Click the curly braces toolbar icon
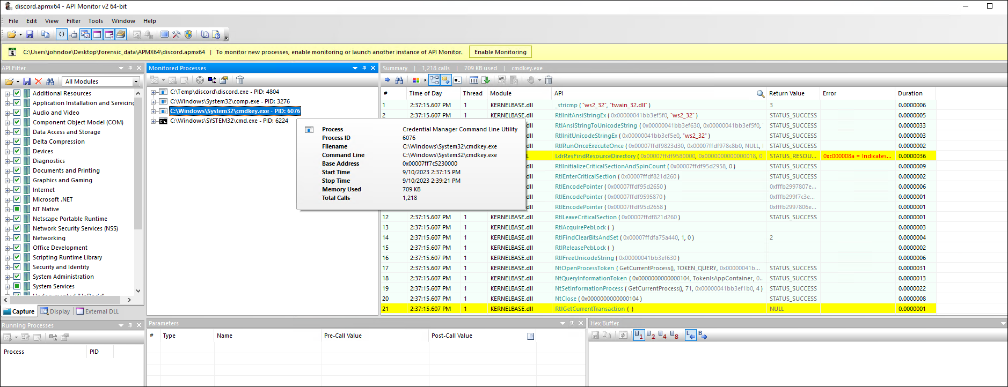The image size is (1008, 387). coord(62,34)
